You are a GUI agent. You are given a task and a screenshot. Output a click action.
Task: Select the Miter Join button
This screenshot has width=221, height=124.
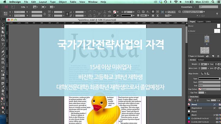pos(215,68)
